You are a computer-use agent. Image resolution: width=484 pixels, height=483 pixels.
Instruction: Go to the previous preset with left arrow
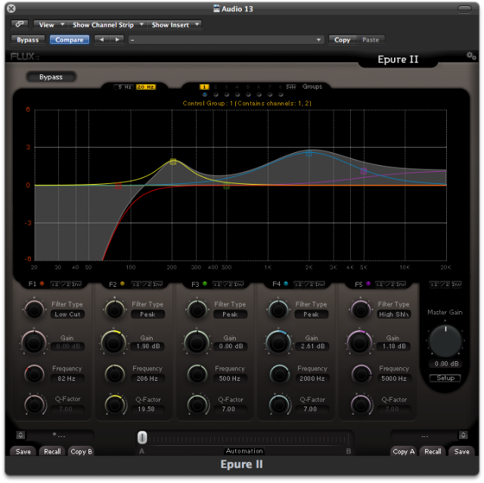(101, 39)
